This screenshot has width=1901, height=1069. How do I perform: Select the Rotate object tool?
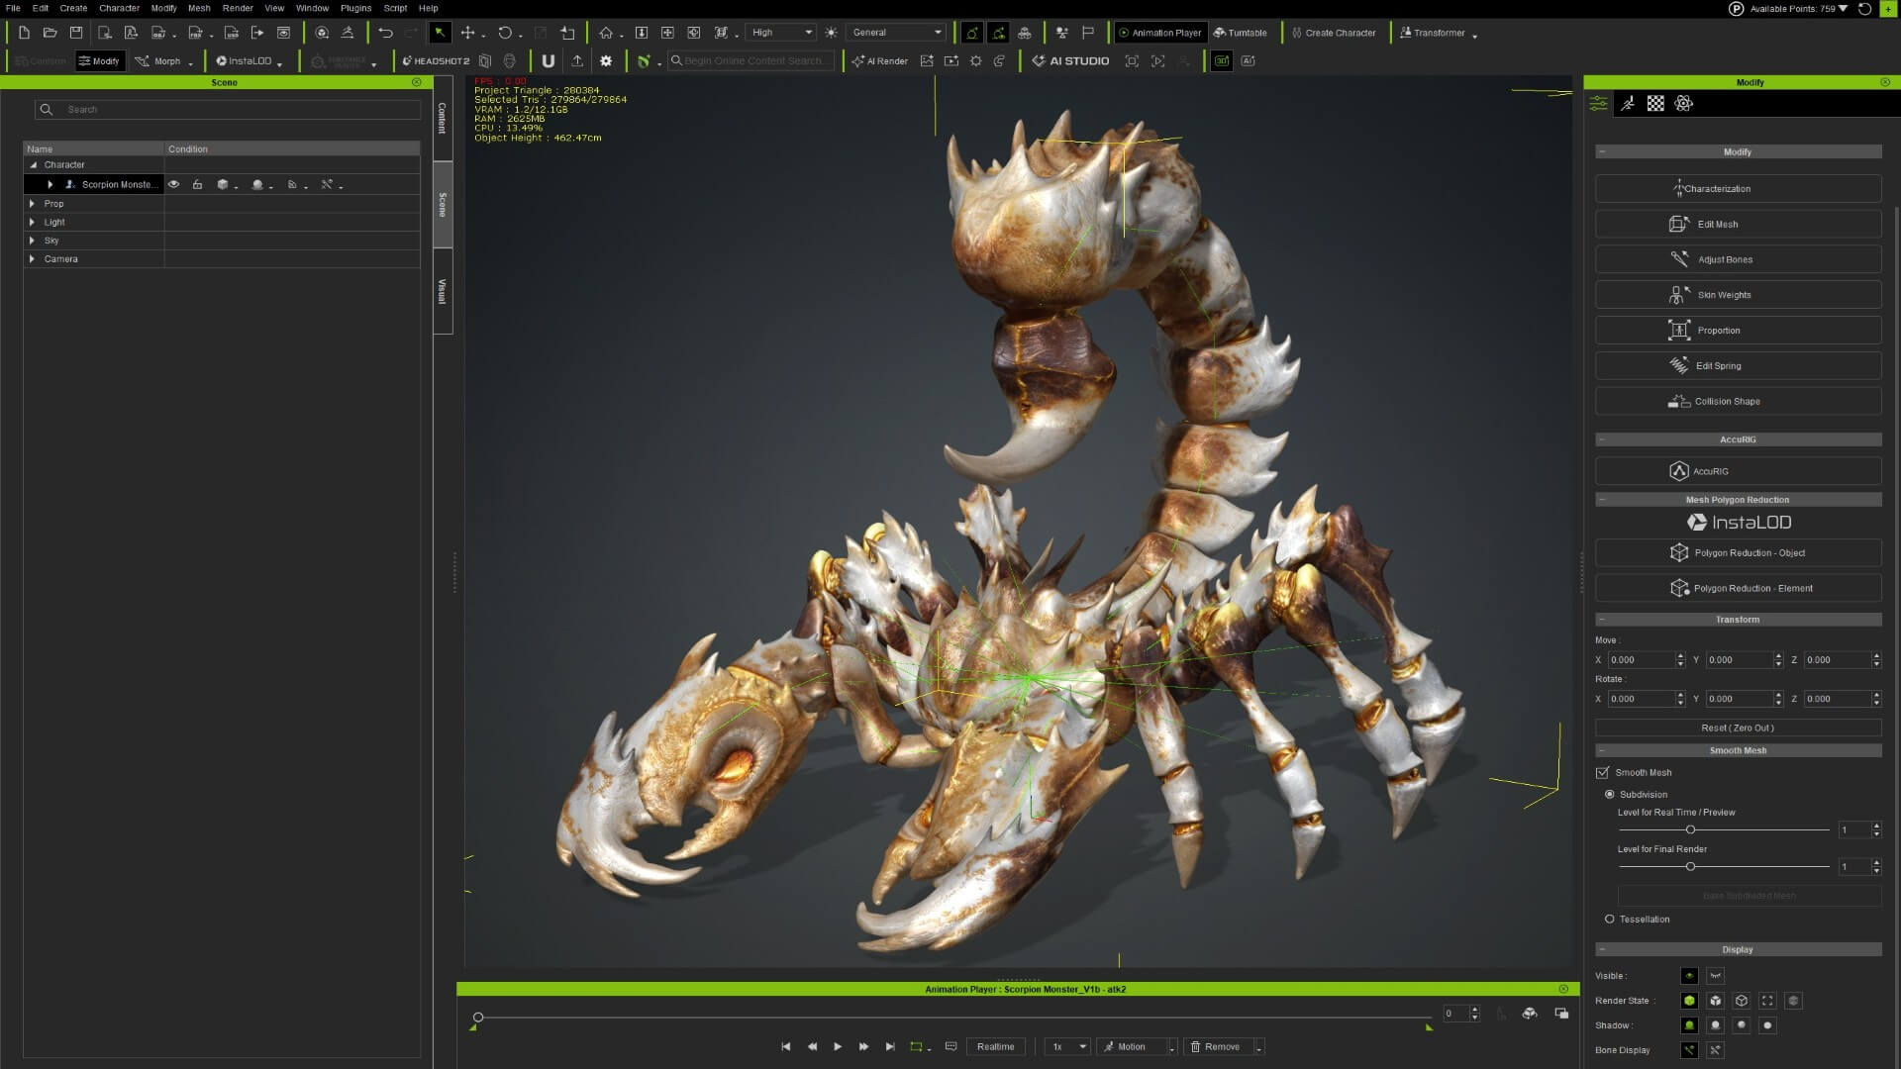(x=505, y=33)
